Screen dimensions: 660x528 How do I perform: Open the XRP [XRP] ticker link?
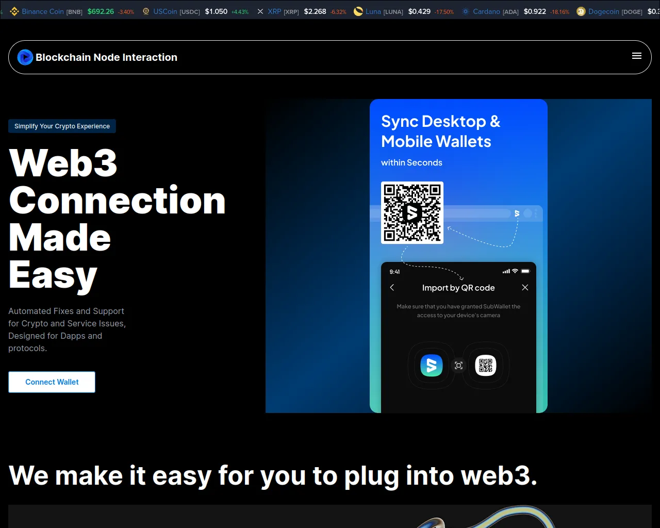[x=283, y=11]
